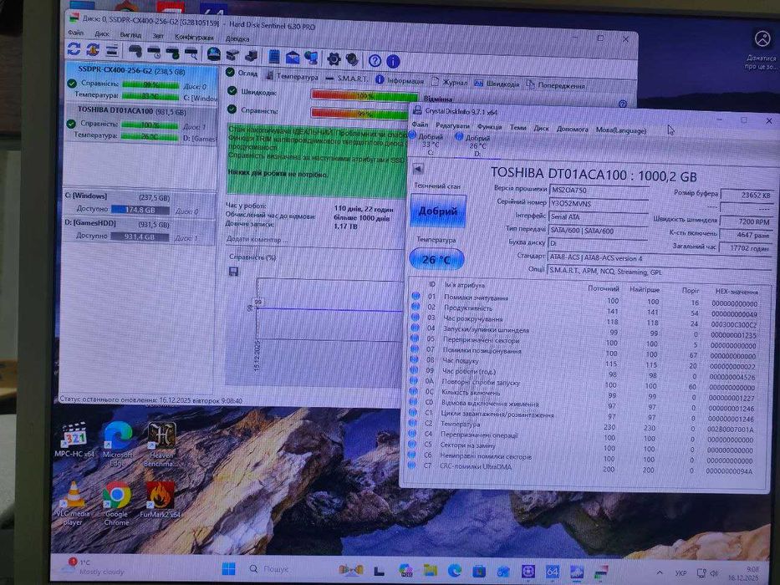Image resolution: width=780 pixels, height=585 pixels.
Task: Click the Edge icon on the taskbar
Action: click(x=454, y=571)
